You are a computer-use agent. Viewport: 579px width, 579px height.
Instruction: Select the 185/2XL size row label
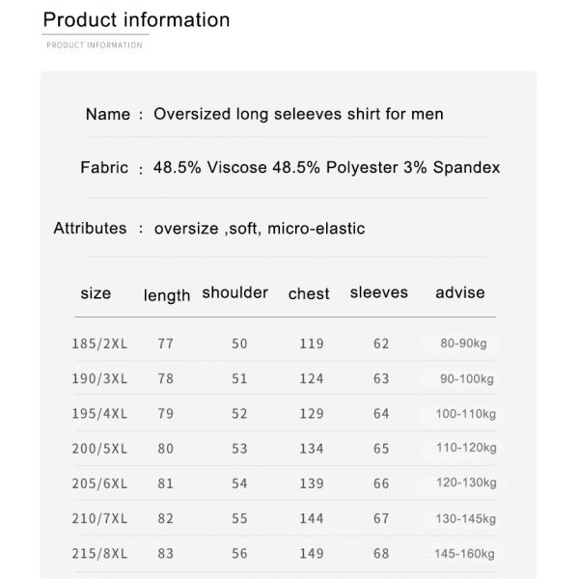coord(99,344)
